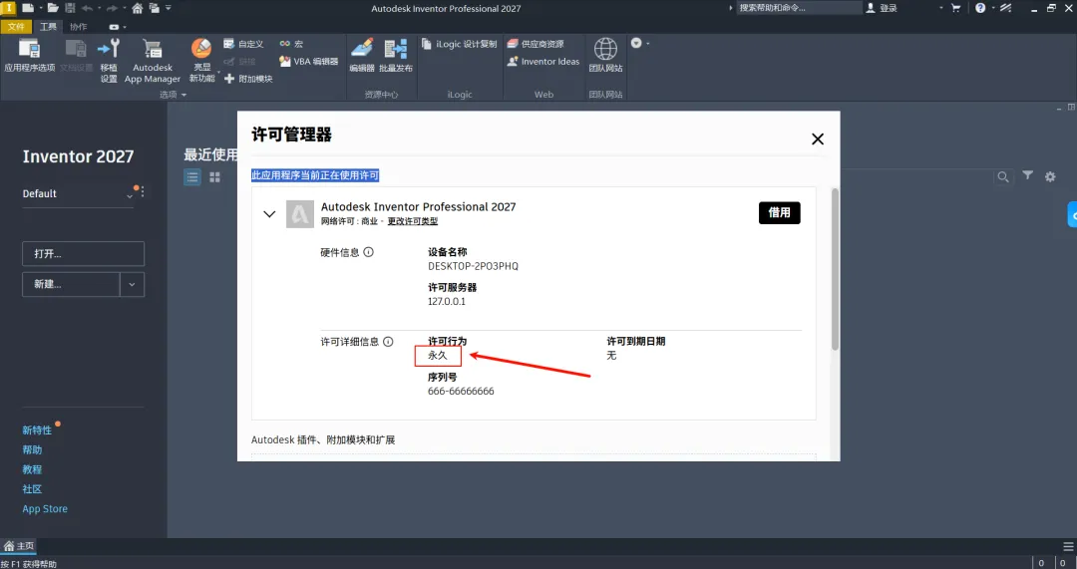Screen dimensions: 1077x569
Task: Open the App Store link
Action: [45, 508]
